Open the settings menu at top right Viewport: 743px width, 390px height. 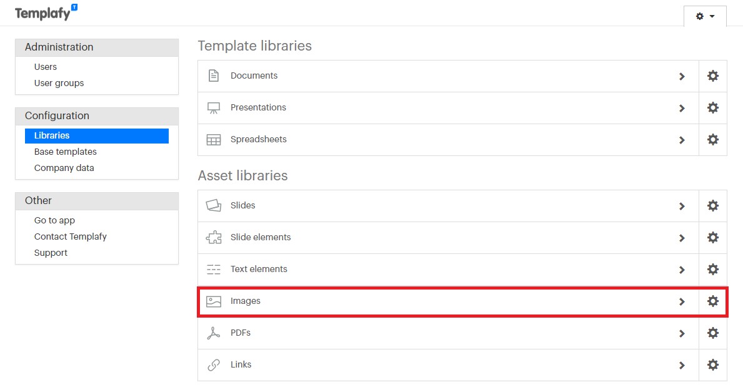pos(704,16)
